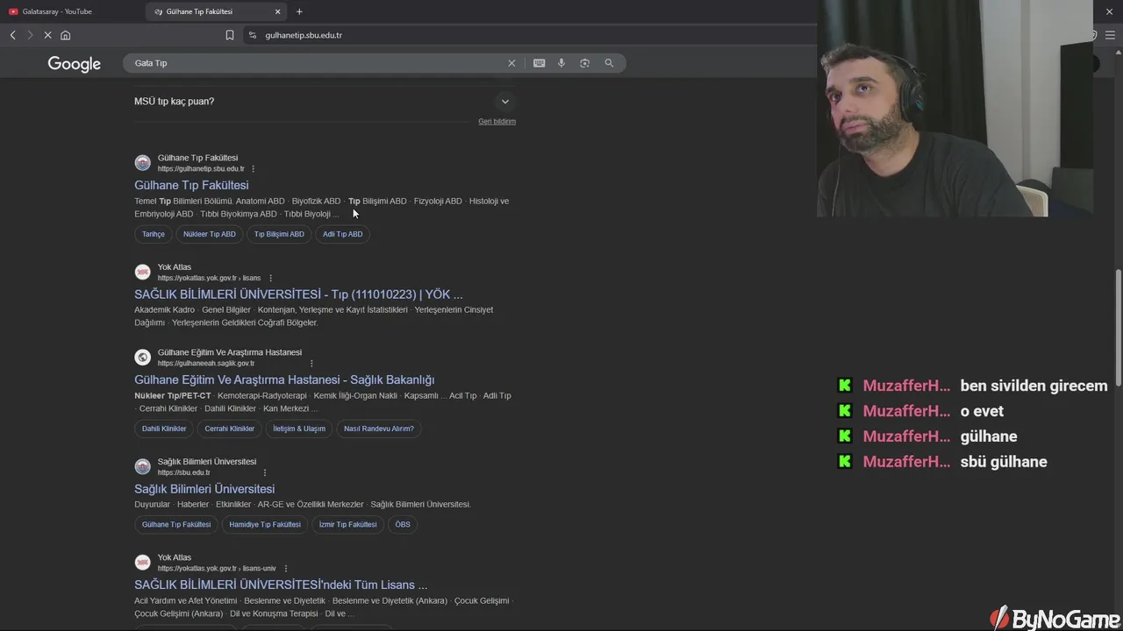The width and height of the screenshot is (1123, 631).
Task: Open the Cerrahi Klinikler chip
Action: tap(230, 429)
